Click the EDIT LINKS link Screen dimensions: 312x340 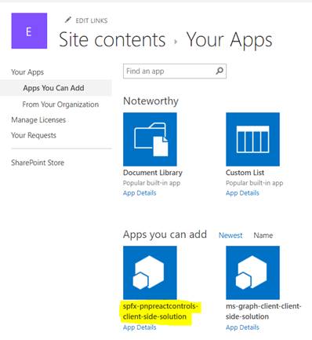(x=92, y=20)
